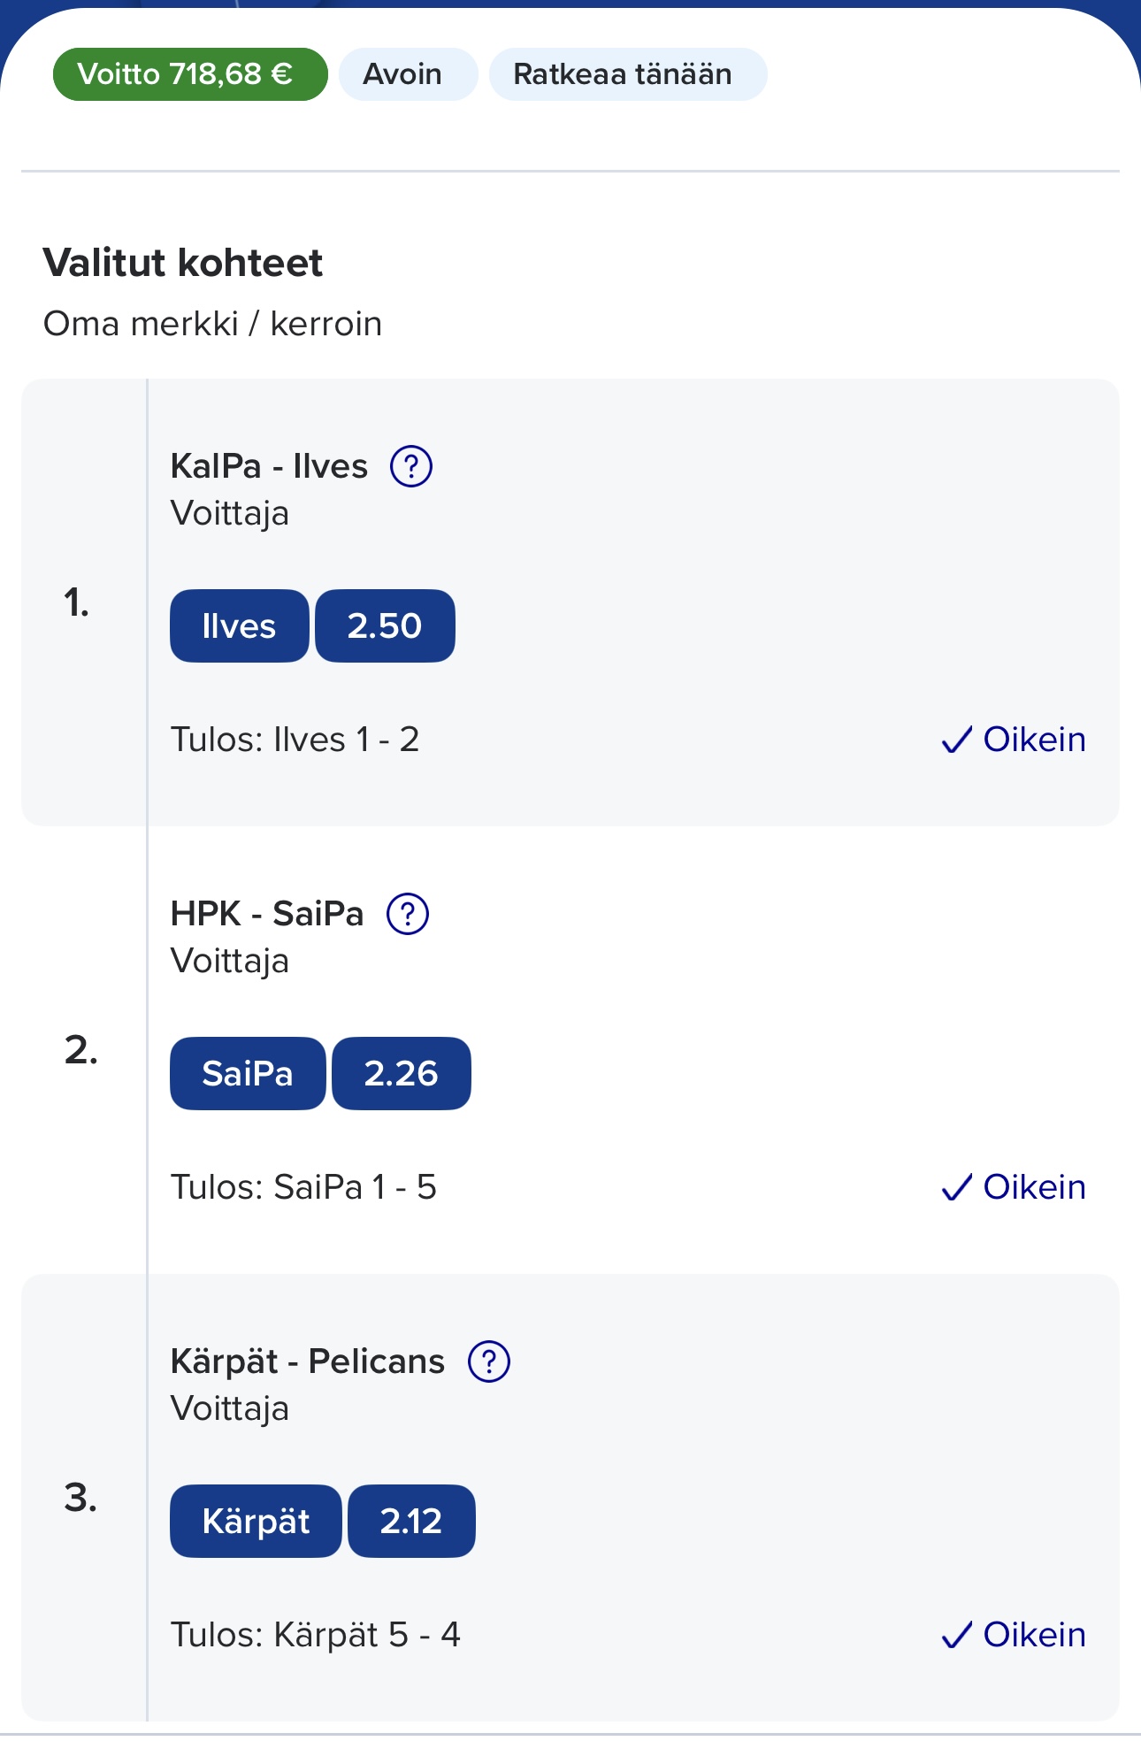Viewport: 1141px width, 1741px height.
Task: Click Oikein checkmark for KalPa - Ilves result
Action: tap(1014, 740)
